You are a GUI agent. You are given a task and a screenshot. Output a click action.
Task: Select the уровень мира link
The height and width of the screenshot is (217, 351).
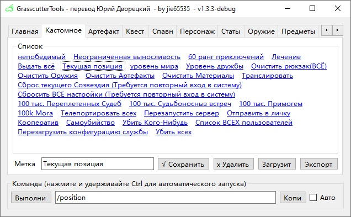pyautogui.click(x=154, y=66)
